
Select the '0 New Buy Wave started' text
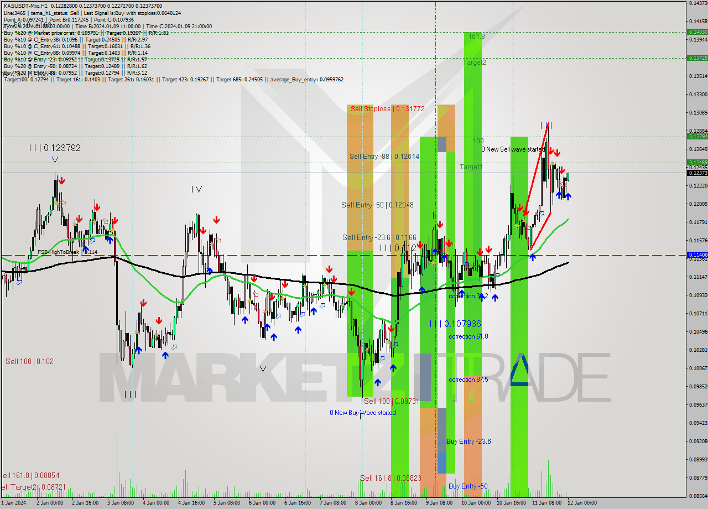pyautogui.click(x=363, y=413)
